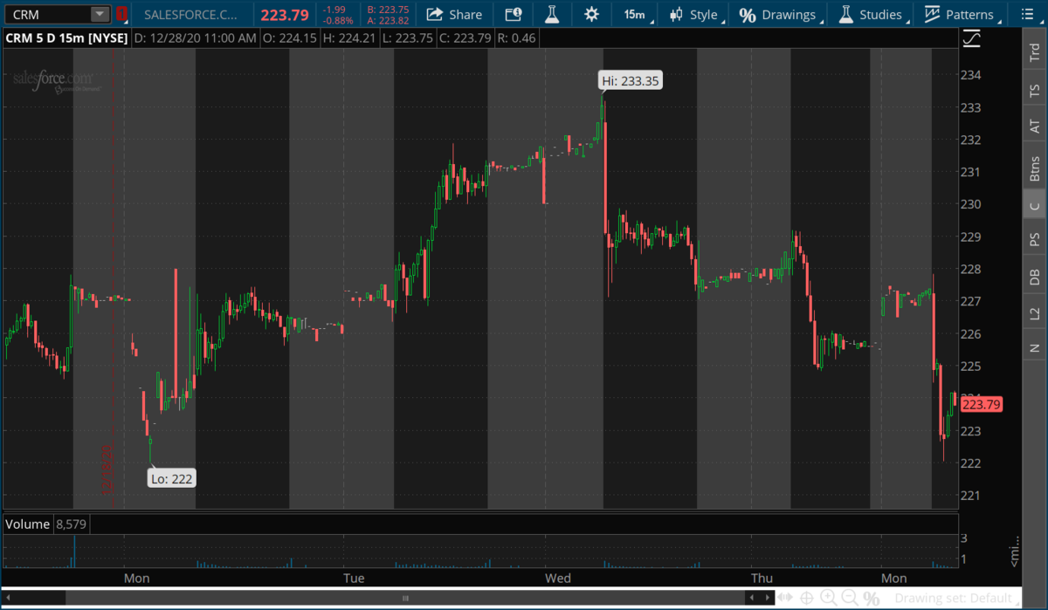Image resolution: width=1048 pixels, height=610 pixels.
Task: Click the Wed label on time axis
Action: (558, 578)
